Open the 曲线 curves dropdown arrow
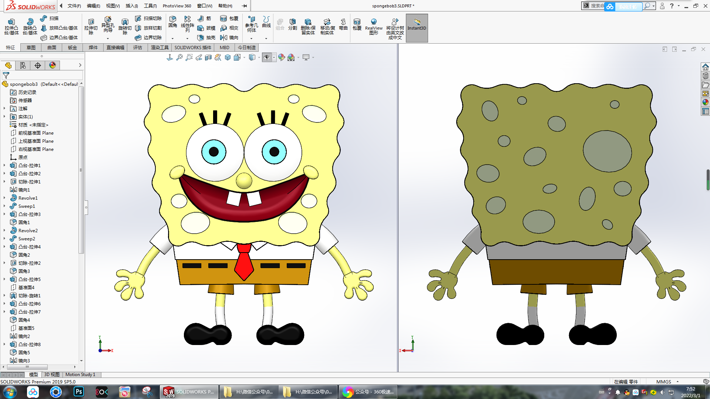The image size is (710, 399). coord(266,38)
